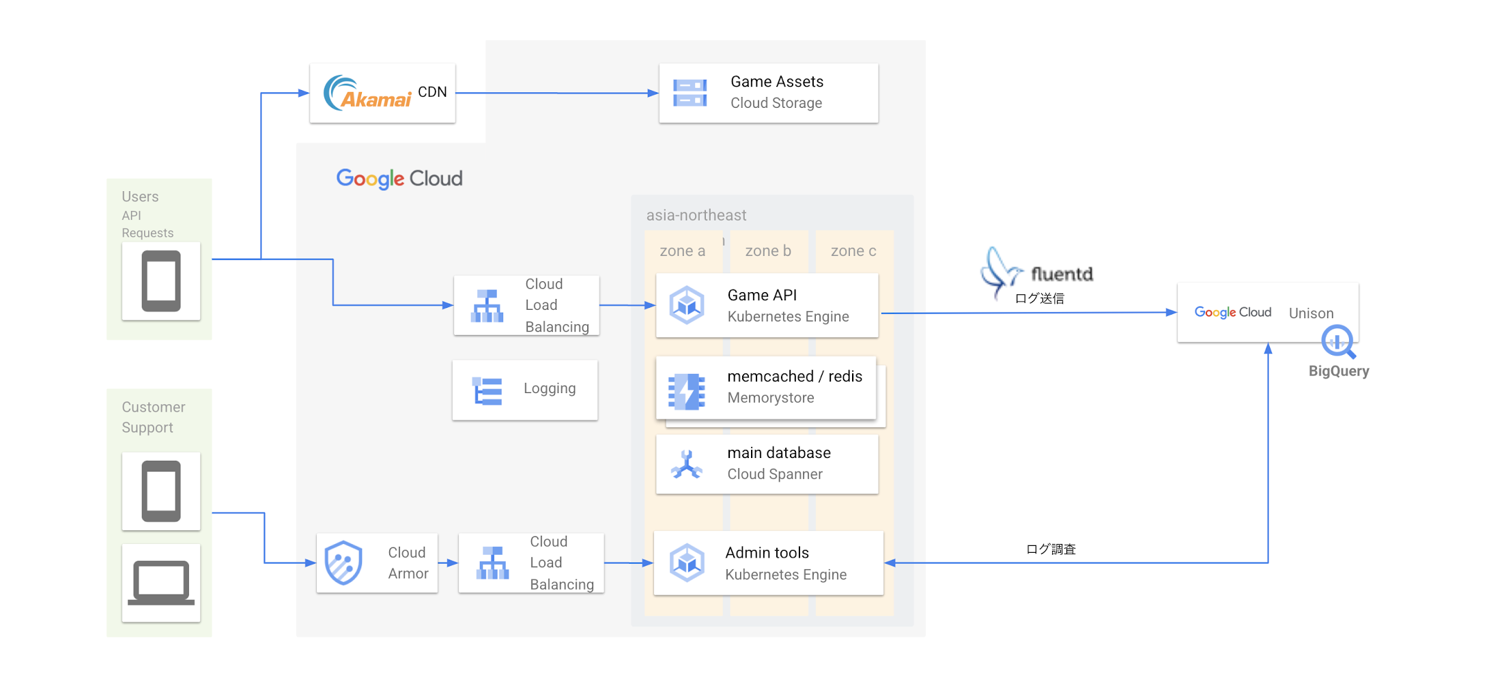Click the 'main database' title text
The width and height of the screenshot is (1502, 690).
[x=779, y=453]
